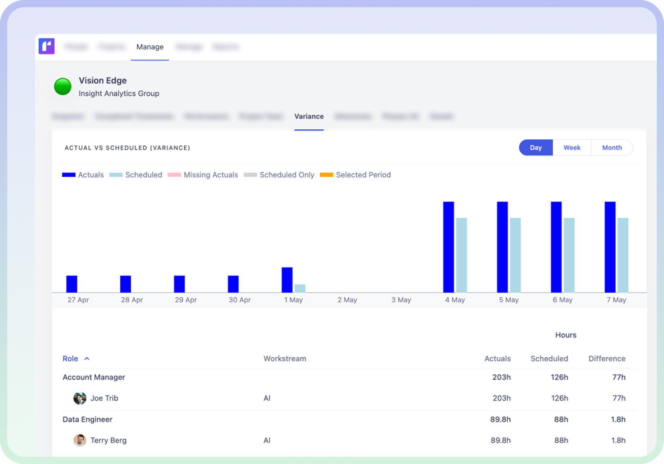Sort by the Role column header
664x464 pixels.
pos(70,358)
